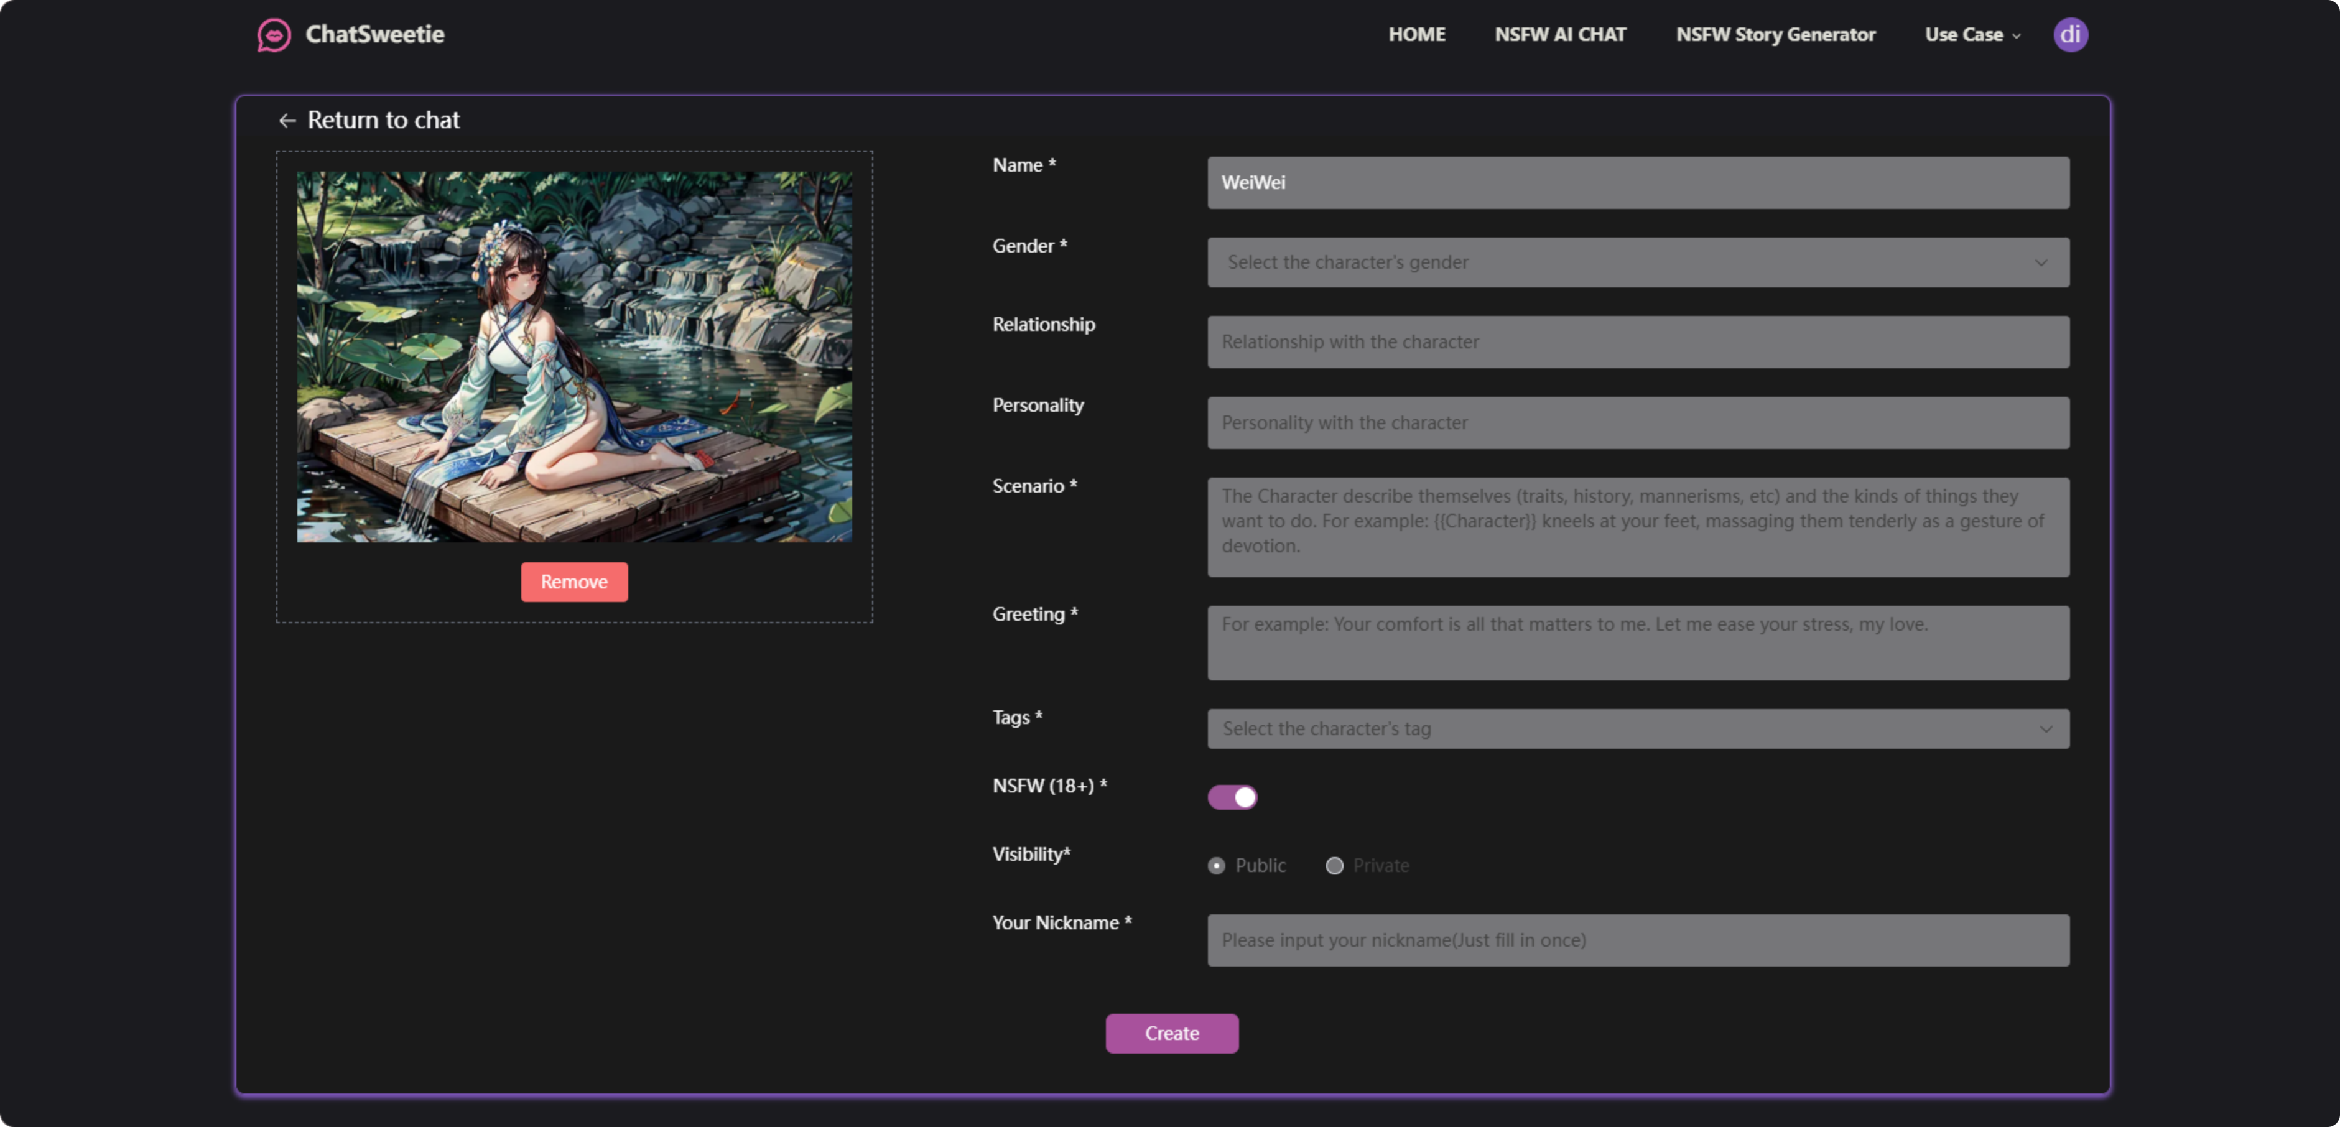Click the Create button
The height and width of the screenshot is (1127, 2340).
click(x=1172, y=1032)
